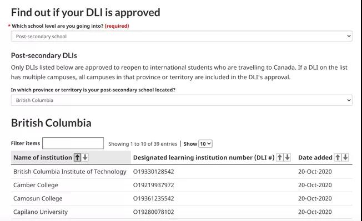362x221 pixels.
Task: Click the Name of institution column header
Action: click(43, 157)
